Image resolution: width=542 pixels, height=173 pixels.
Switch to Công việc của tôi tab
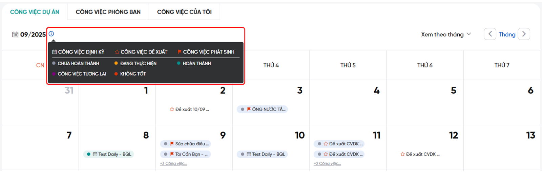tap(184, 12)
